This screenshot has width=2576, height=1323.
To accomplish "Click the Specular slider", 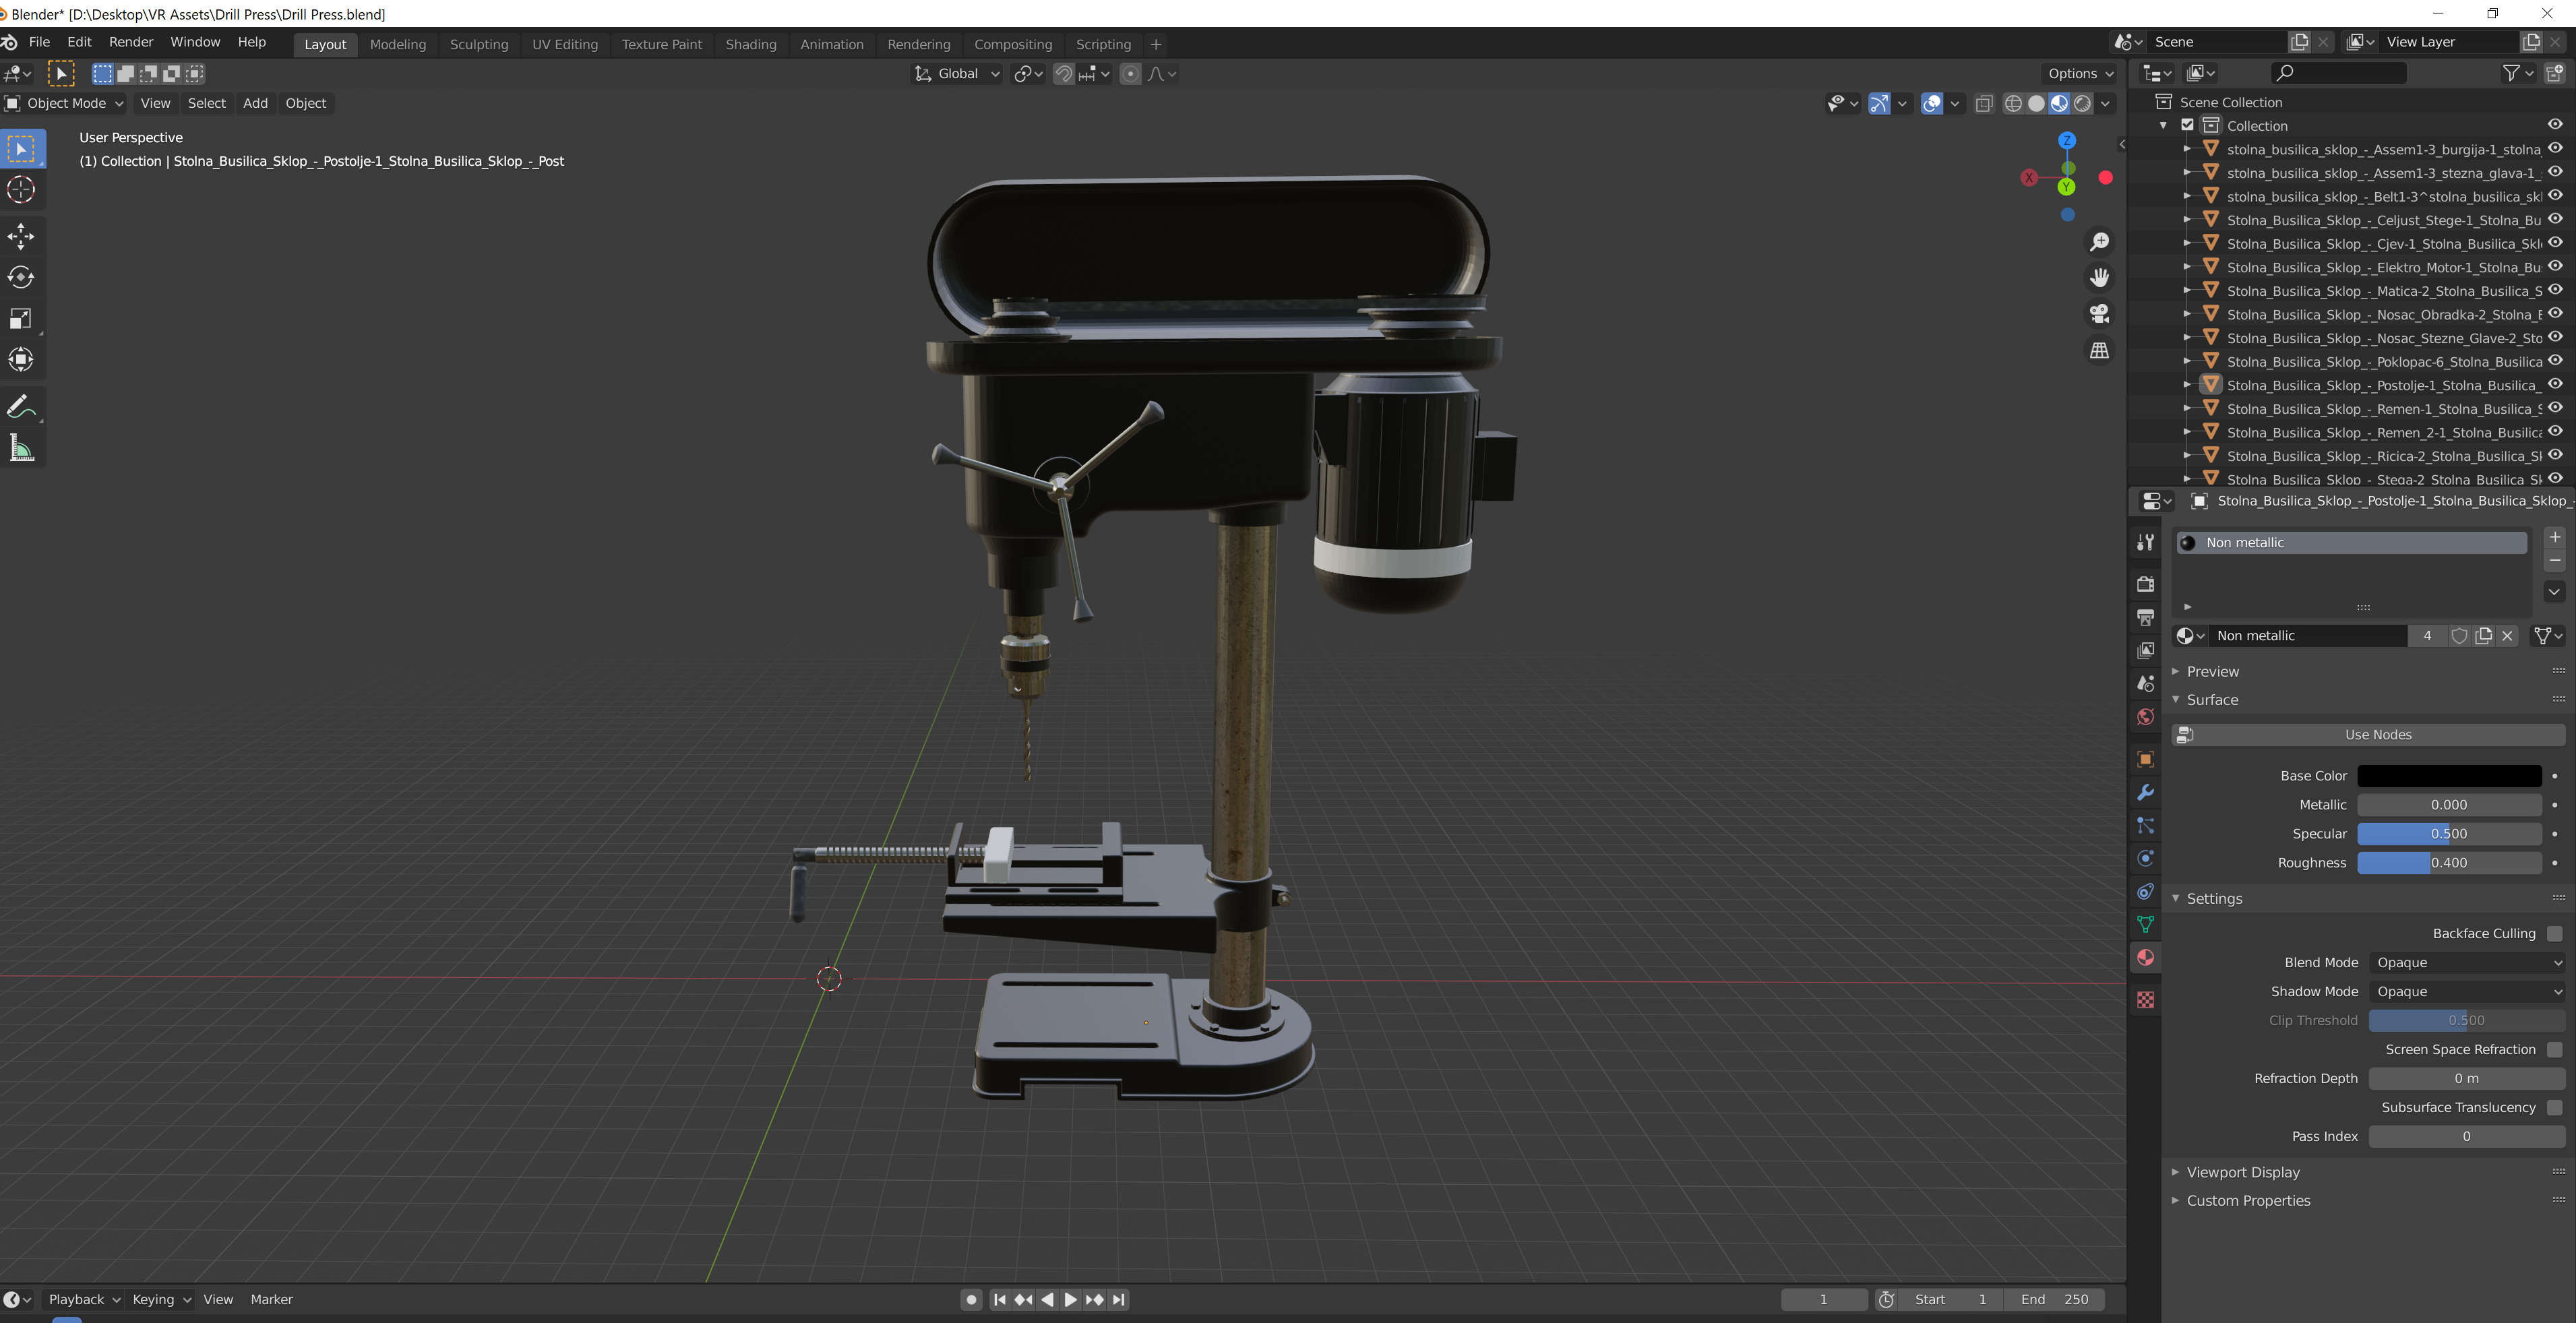I will [x=2449, y=834].
